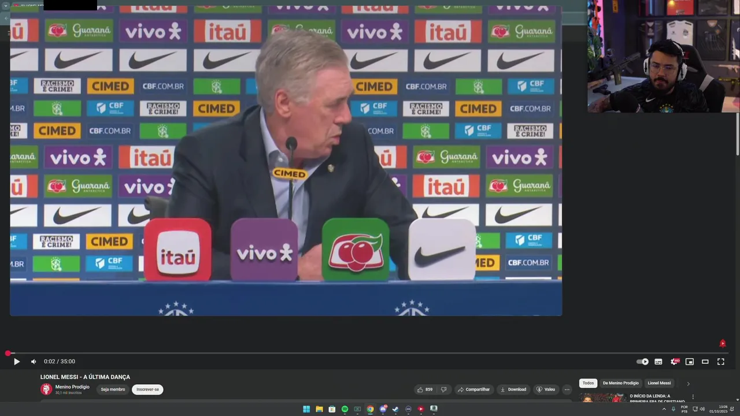Screen dimensions: 740x416
Task: Open Steam from the taskbar
Action: coord(395,409)
